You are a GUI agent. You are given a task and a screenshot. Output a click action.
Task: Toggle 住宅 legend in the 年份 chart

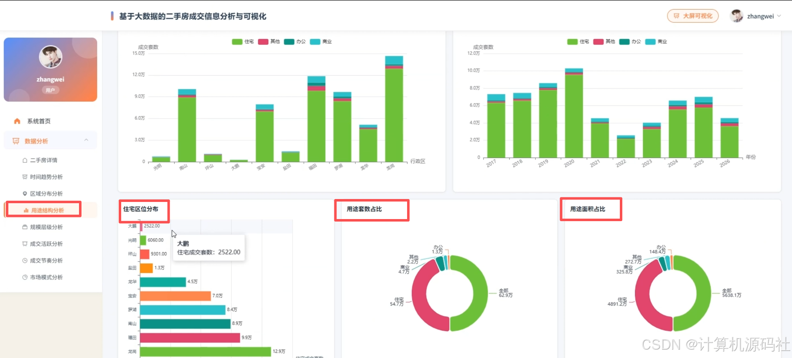578,42
